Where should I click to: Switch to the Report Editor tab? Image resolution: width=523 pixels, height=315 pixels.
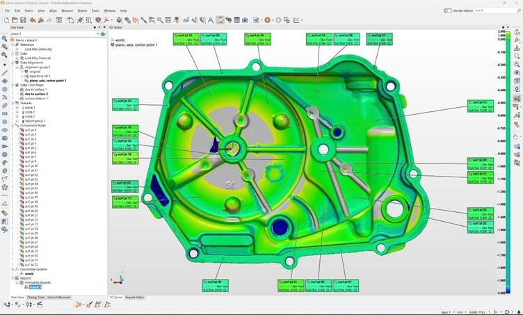[135, 298]
